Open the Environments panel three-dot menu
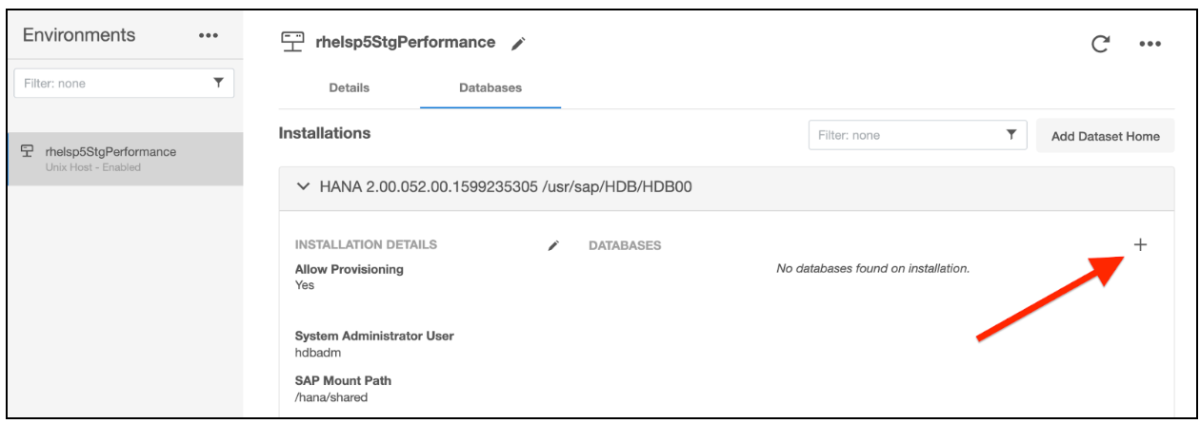1200x424 pixels. pyautogui.click(x=208, y=36)
